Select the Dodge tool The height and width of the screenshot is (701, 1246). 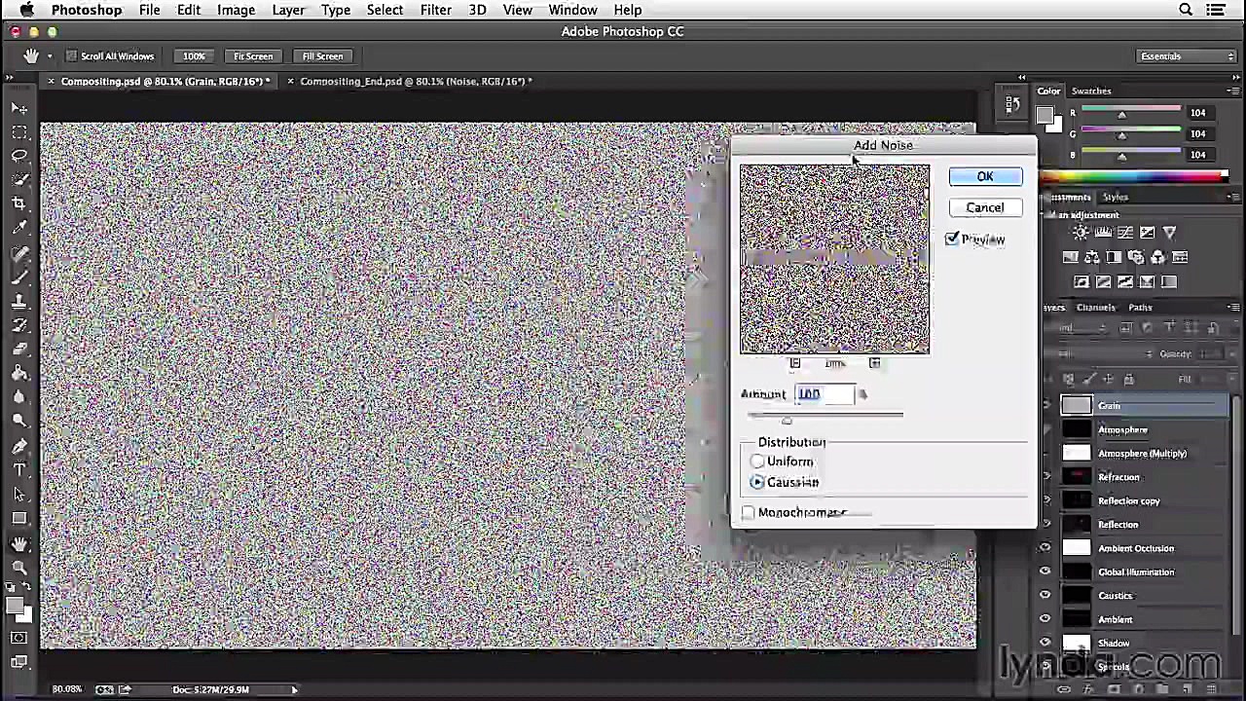coord(19,421)
